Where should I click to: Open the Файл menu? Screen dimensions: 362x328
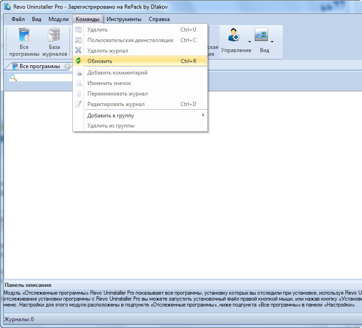(x=18, y=19)
